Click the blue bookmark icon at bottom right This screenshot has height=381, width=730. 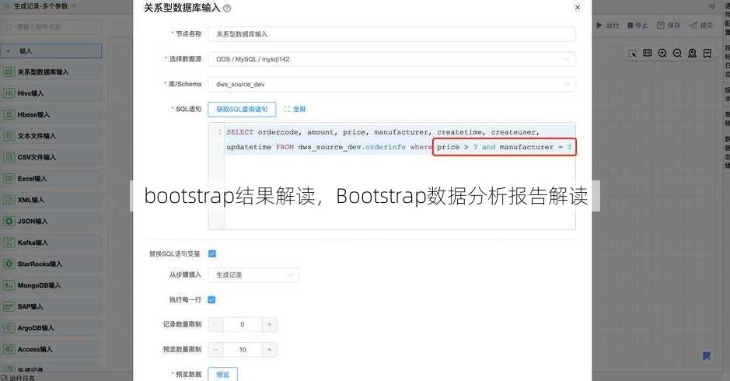[706, 356]
